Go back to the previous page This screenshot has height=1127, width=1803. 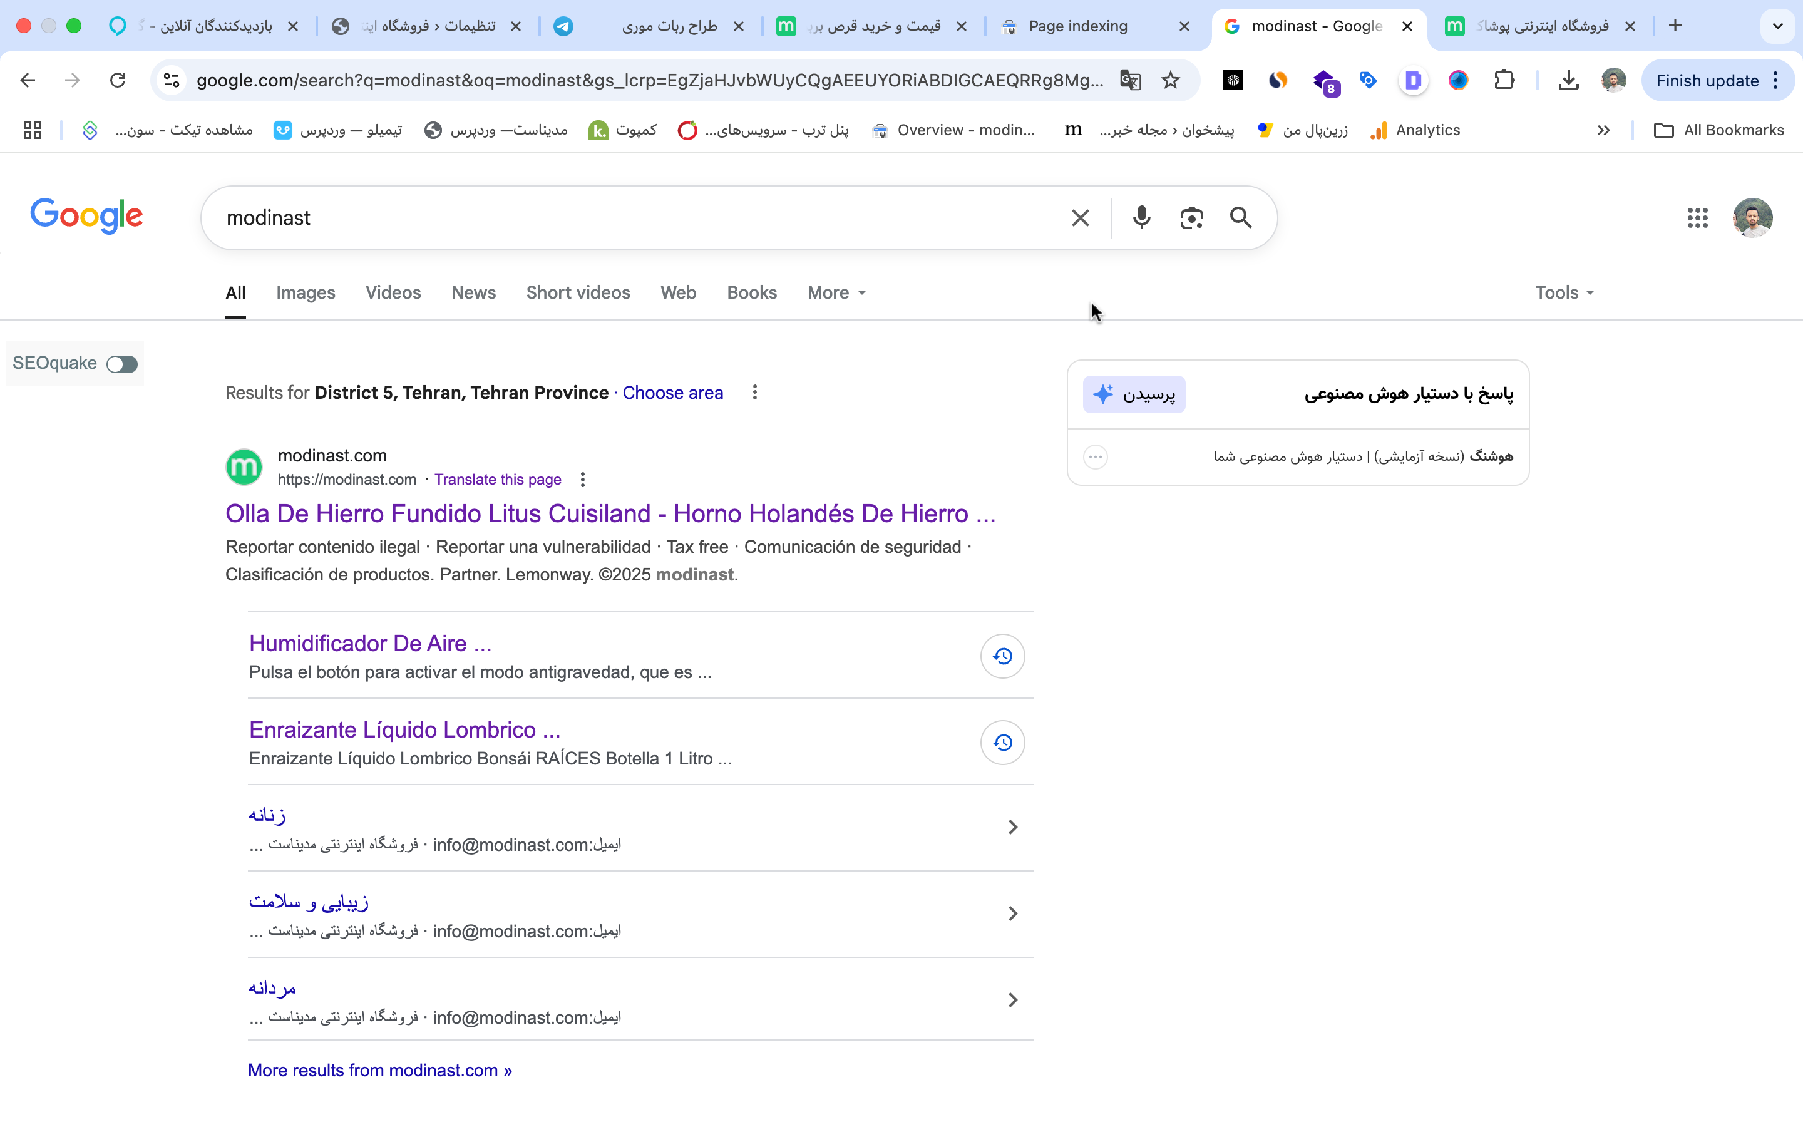[x=28, y=81]
